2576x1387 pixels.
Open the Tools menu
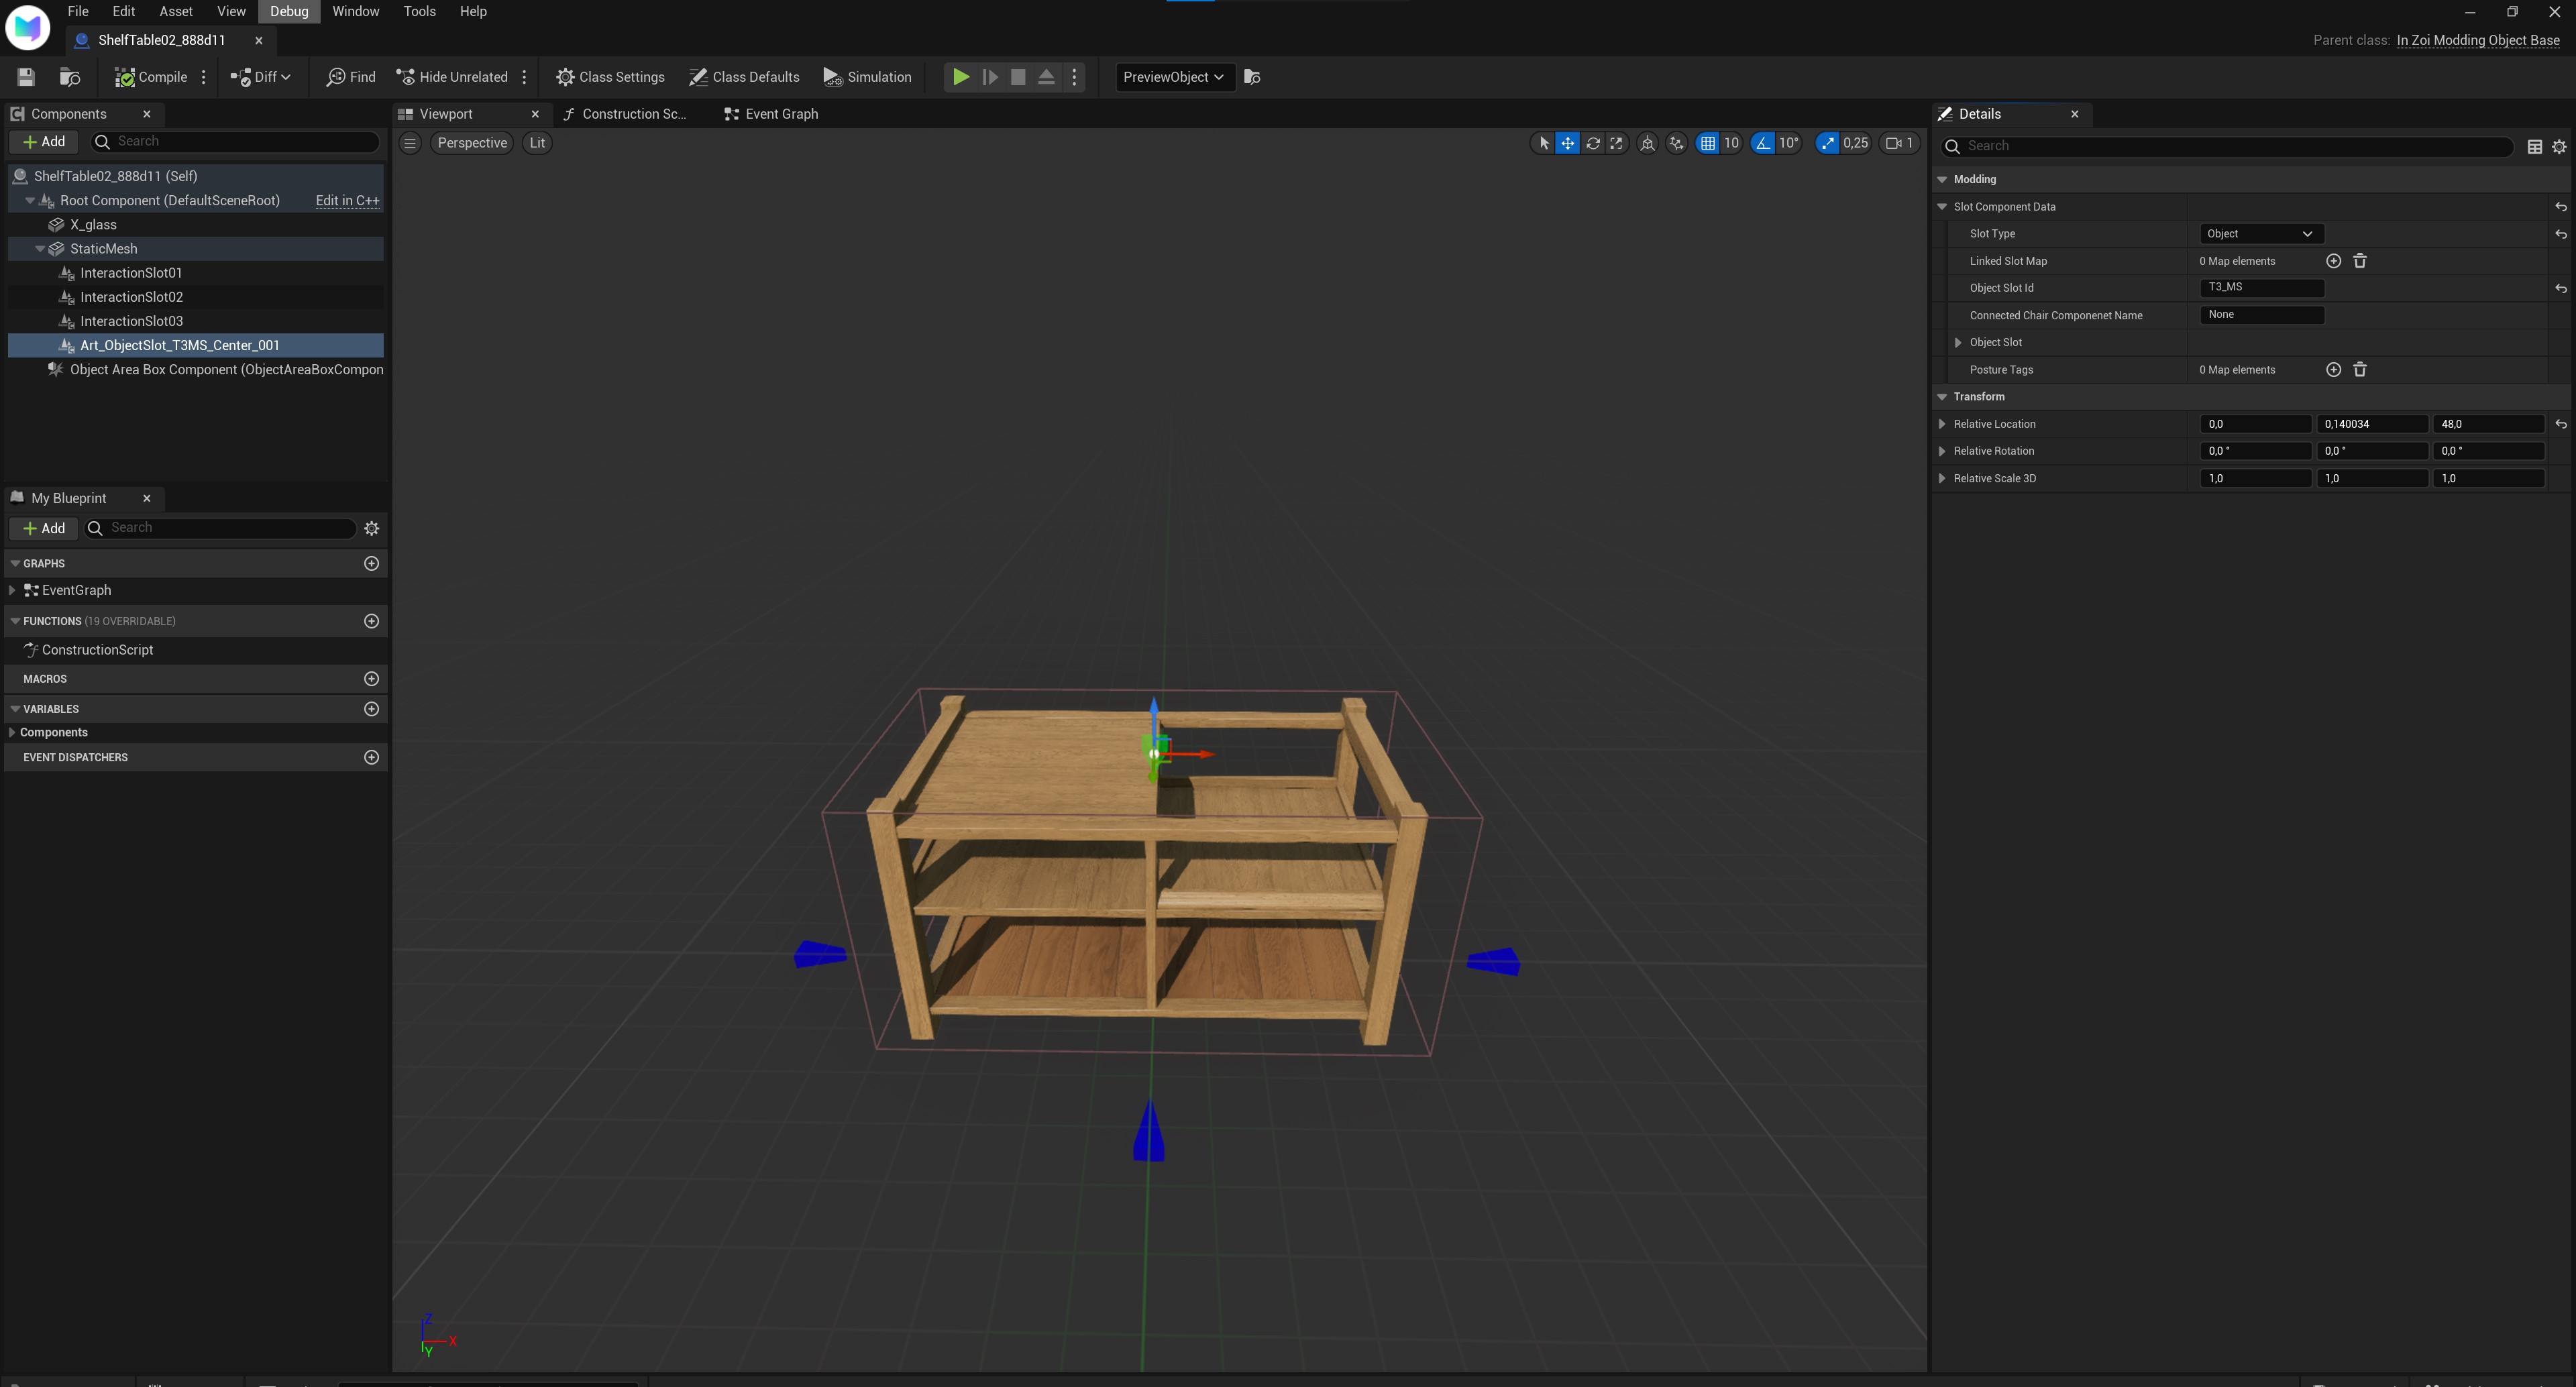(x=419, y=11)
